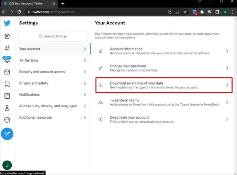
Task: Click Search Settings field
Action: coord(53,36)
